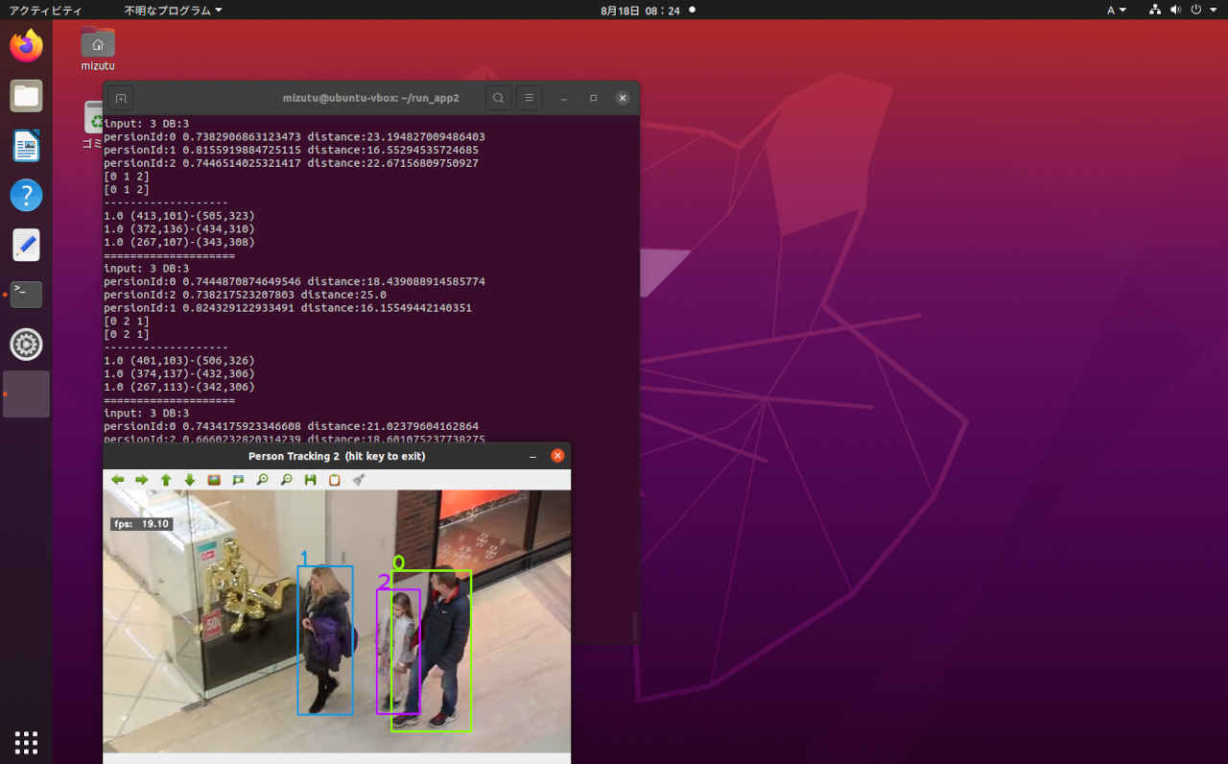Open the input source indicator menu

coord(1115,11)
